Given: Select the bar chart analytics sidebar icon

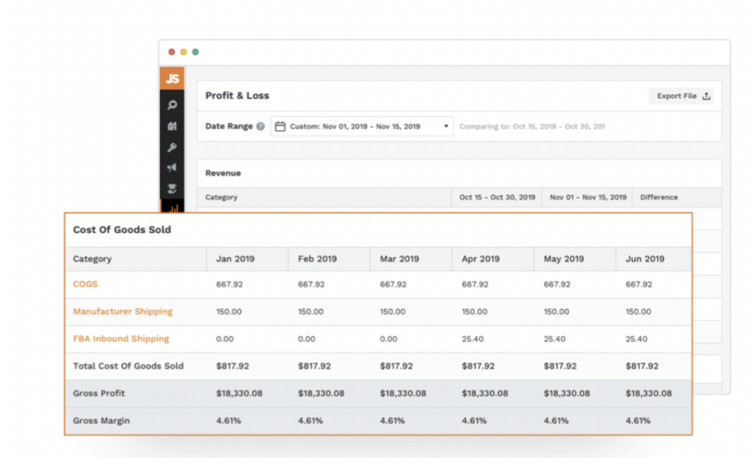Looking at the screenshot, I should click(x=173, y=207).
